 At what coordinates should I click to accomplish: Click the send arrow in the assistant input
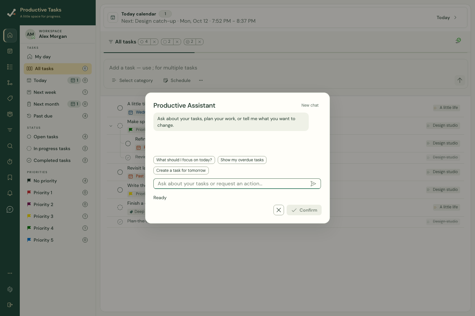pos(313,184)
